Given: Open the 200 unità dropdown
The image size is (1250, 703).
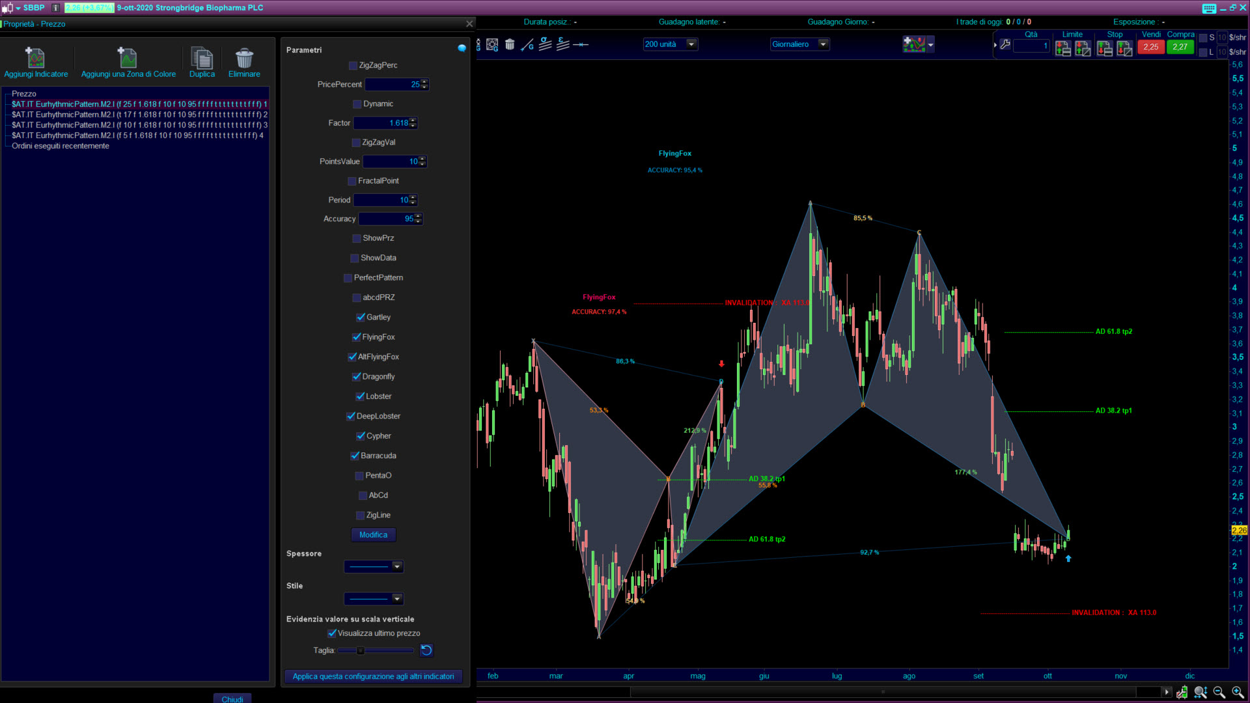Looking at the screenshot, I should (x=691, y=44).
